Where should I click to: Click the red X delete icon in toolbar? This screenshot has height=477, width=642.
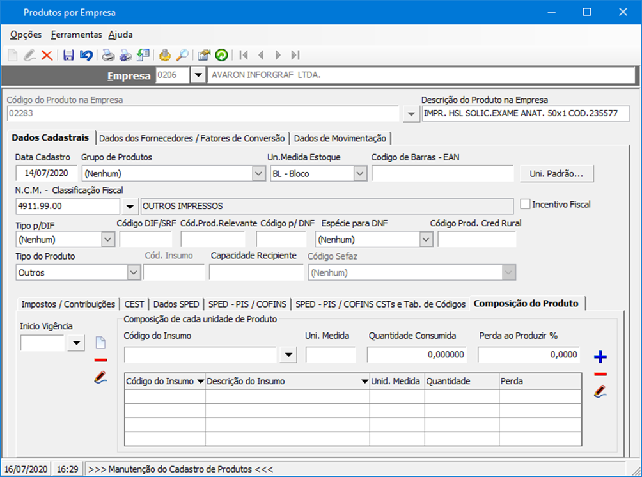(47, 55)
